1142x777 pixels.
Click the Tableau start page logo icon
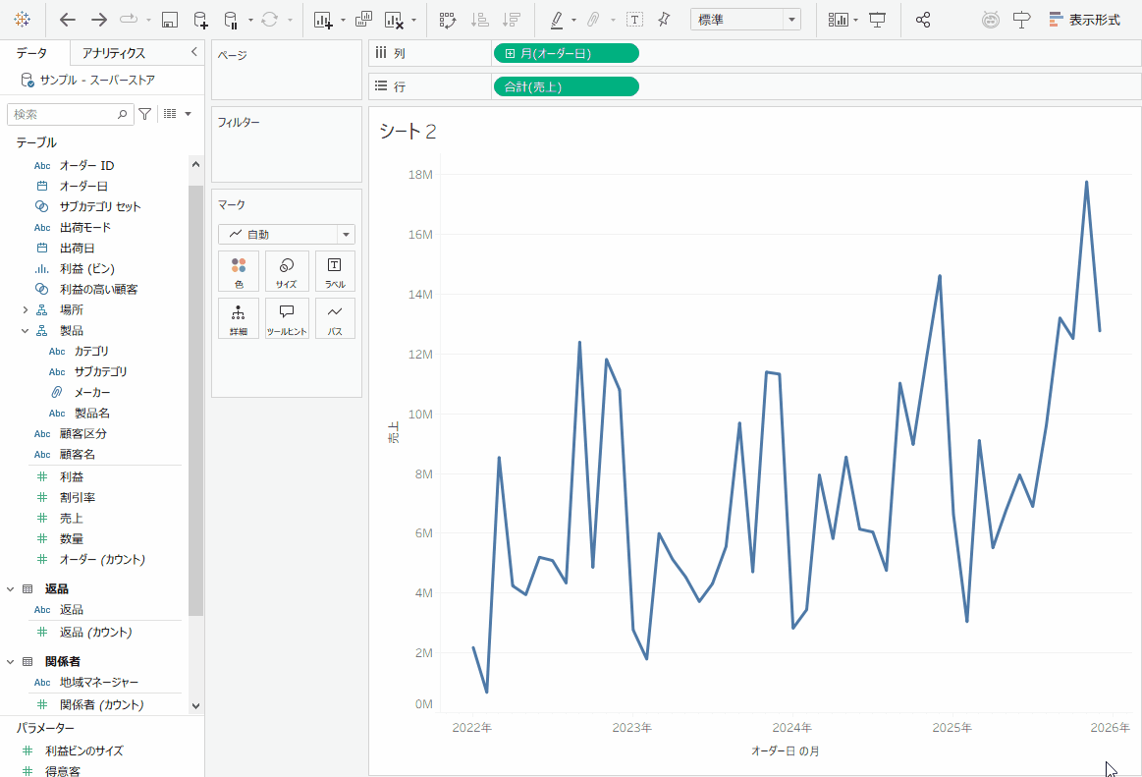pyautogui.click(x=22, y=20)
